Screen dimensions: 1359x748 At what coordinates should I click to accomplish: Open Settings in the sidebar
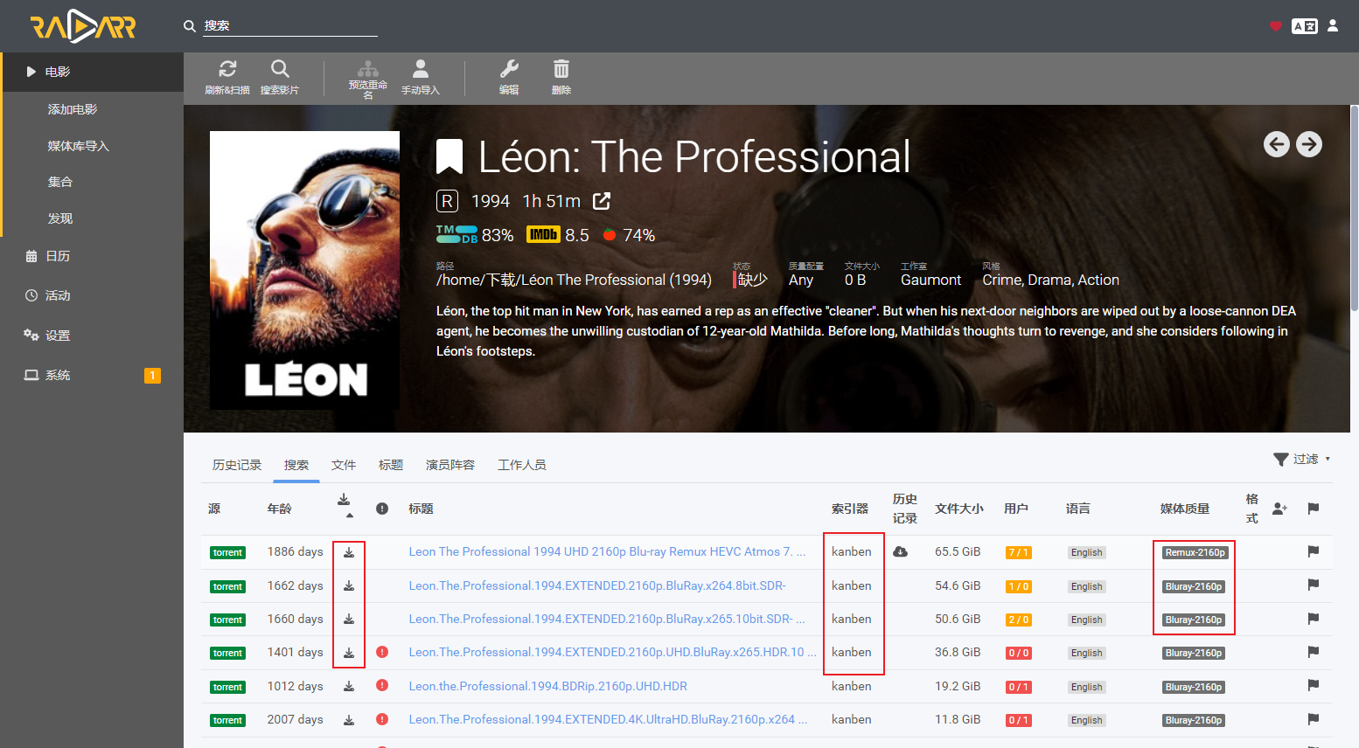pos(58,336)
